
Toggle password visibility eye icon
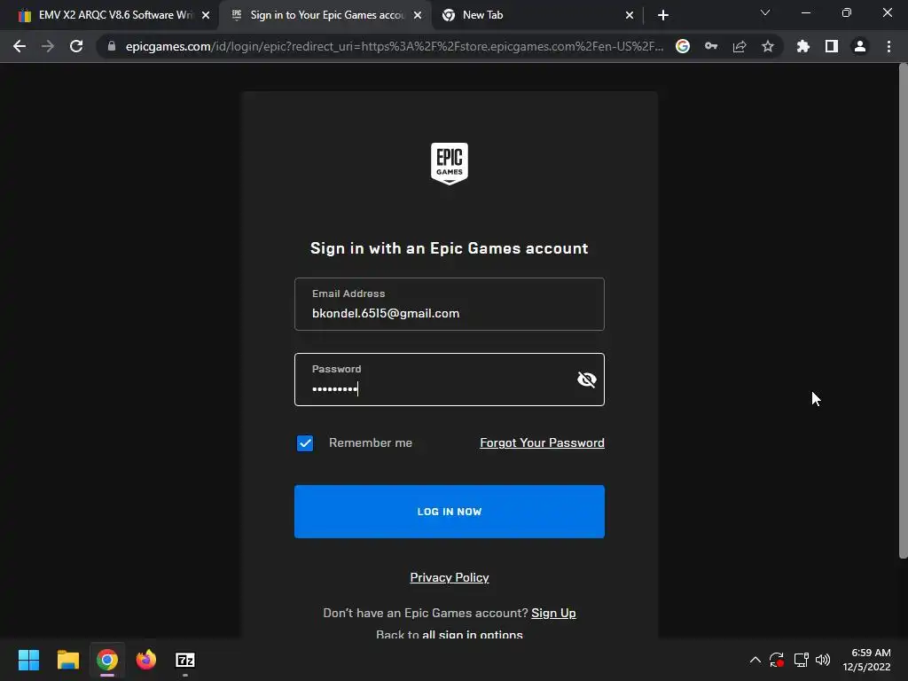[587, 380]
